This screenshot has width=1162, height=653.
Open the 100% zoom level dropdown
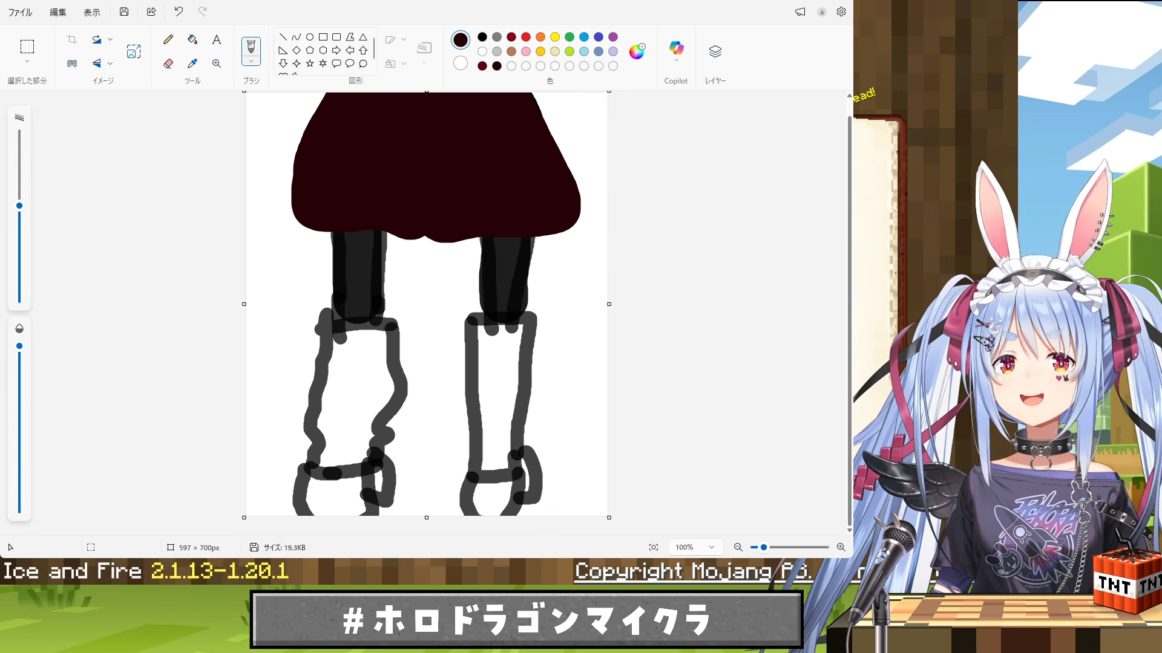tap(695, 547)
